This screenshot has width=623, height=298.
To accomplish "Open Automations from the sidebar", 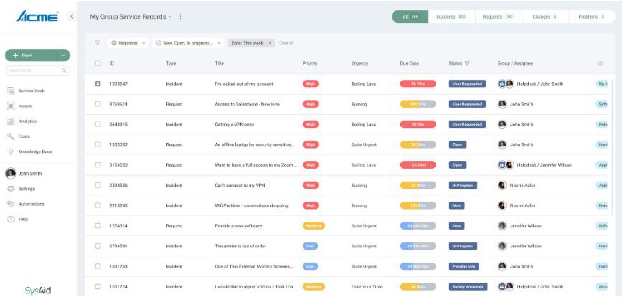I will (26, 204).
